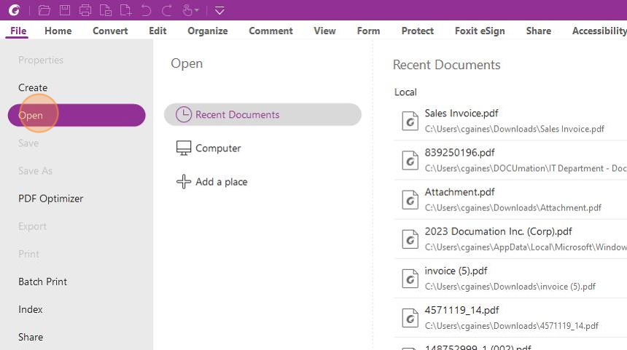Switch to the Accessibility tab
This screenshot has width=627, height=350.
[x=599, y=31]
